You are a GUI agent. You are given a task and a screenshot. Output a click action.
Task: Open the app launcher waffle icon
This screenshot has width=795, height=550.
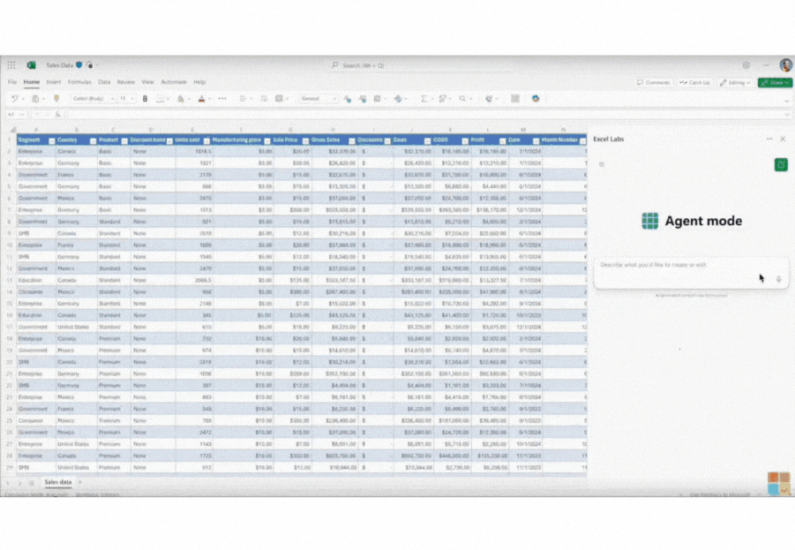click(x=11, y=65)
